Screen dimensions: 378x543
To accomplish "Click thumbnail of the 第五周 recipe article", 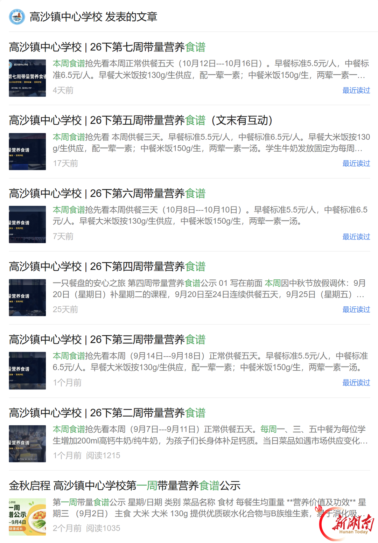I will [x=27, y=151].
